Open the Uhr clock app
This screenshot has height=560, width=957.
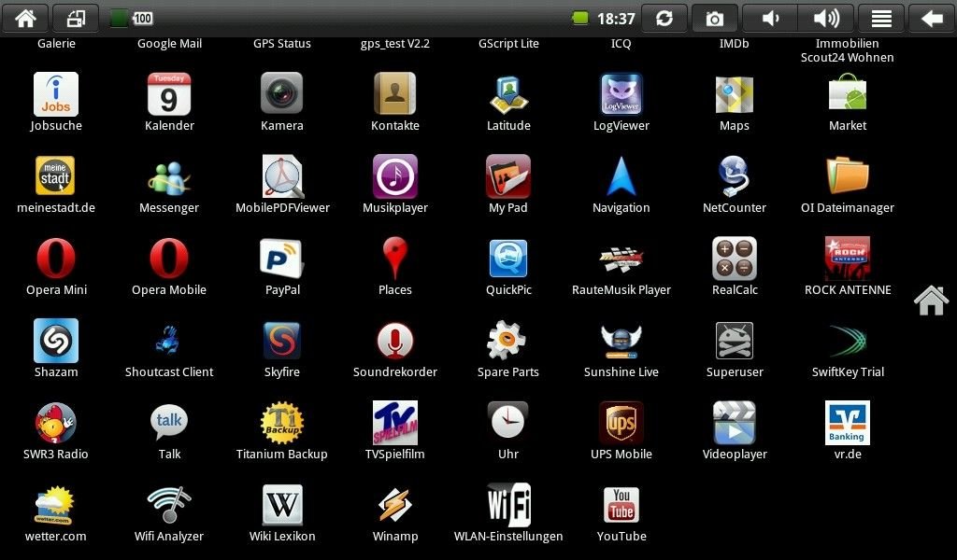[x=508, y=430]
